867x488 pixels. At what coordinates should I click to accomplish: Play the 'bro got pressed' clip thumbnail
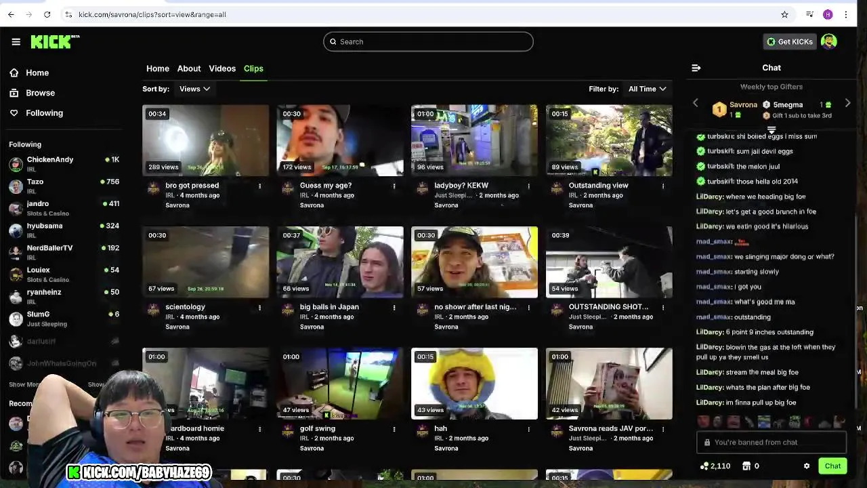(205, 140)
